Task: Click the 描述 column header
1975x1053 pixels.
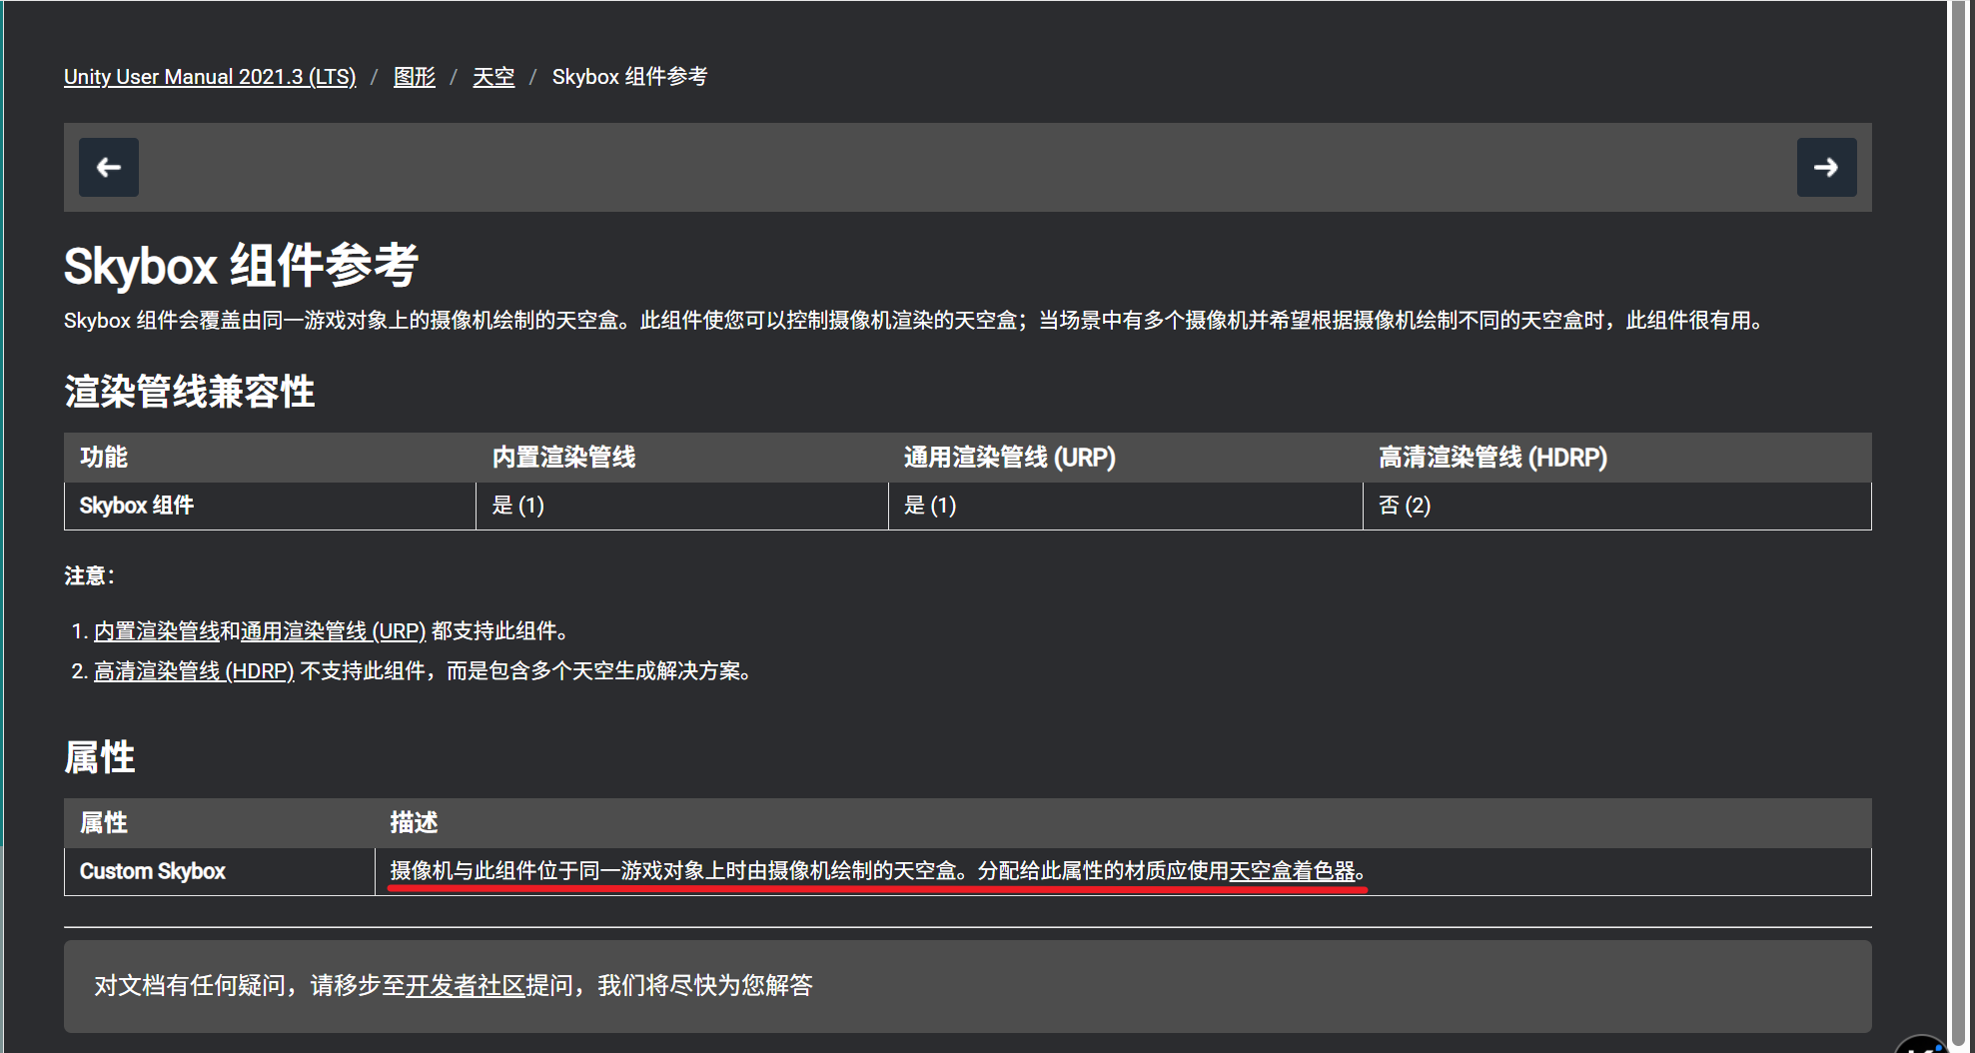Action: point(1123,823)
